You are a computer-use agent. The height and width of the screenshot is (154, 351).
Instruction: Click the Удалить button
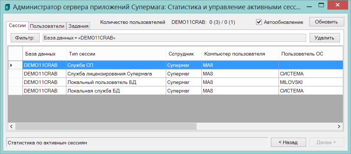coord(324,38)
